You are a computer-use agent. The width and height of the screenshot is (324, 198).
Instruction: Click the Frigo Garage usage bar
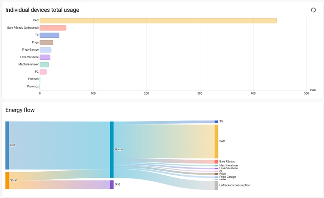click(45, 50)
